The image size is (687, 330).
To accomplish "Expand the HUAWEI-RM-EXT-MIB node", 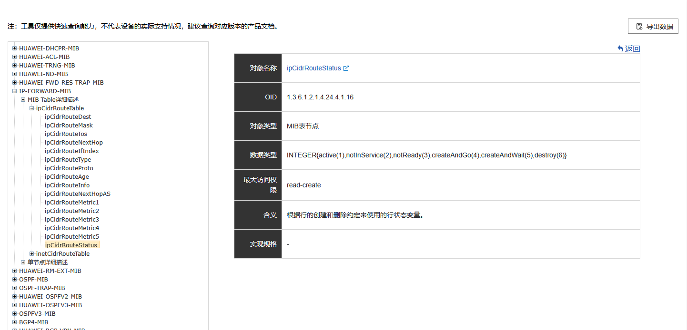I will [14, 271].
